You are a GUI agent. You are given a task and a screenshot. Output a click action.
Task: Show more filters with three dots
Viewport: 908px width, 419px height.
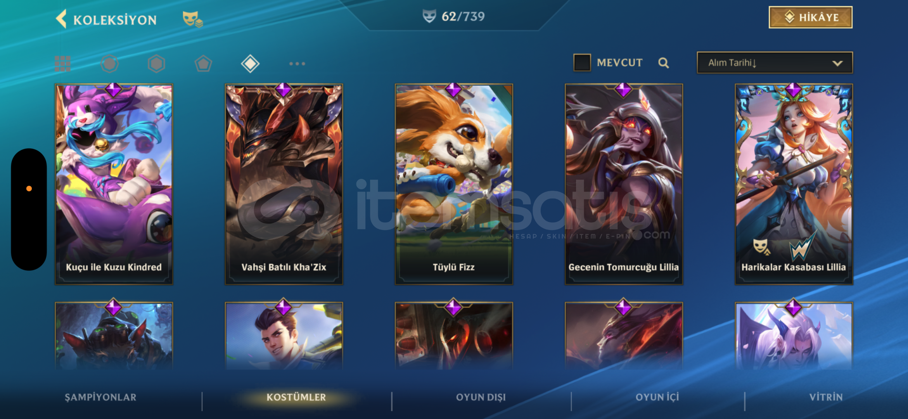coord(297,64)
